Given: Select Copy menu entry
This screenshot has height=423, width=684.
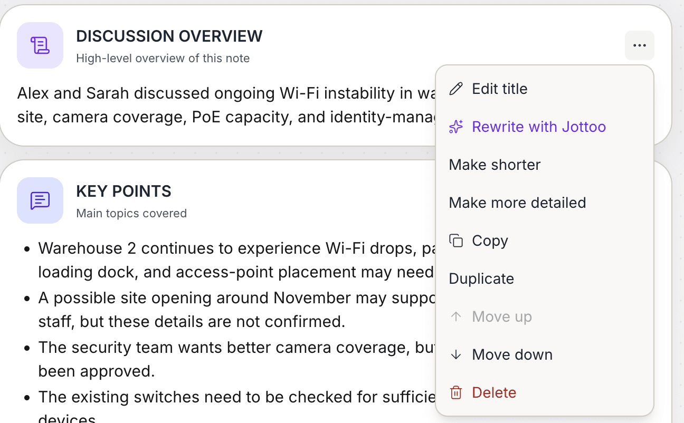Looking at the screenshot, I should [545, 241].
